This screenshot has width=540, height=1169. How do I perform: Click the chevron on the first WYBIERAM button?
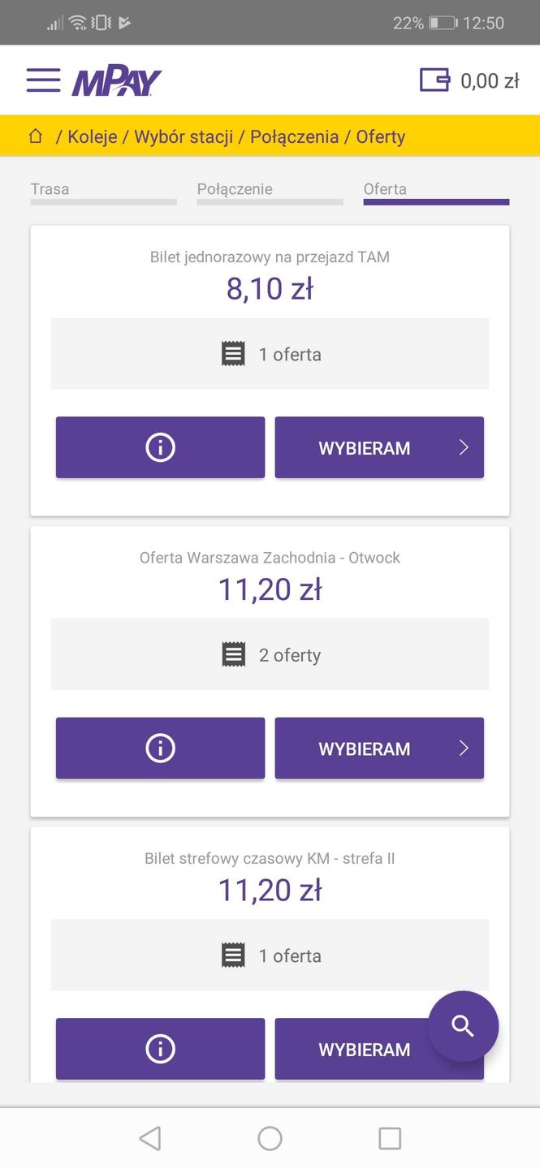tap(462, 446)
